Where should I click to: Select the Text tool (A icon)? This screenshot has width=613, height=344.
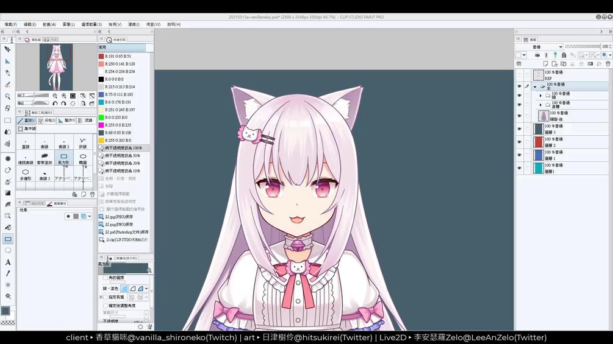point(7,262)
